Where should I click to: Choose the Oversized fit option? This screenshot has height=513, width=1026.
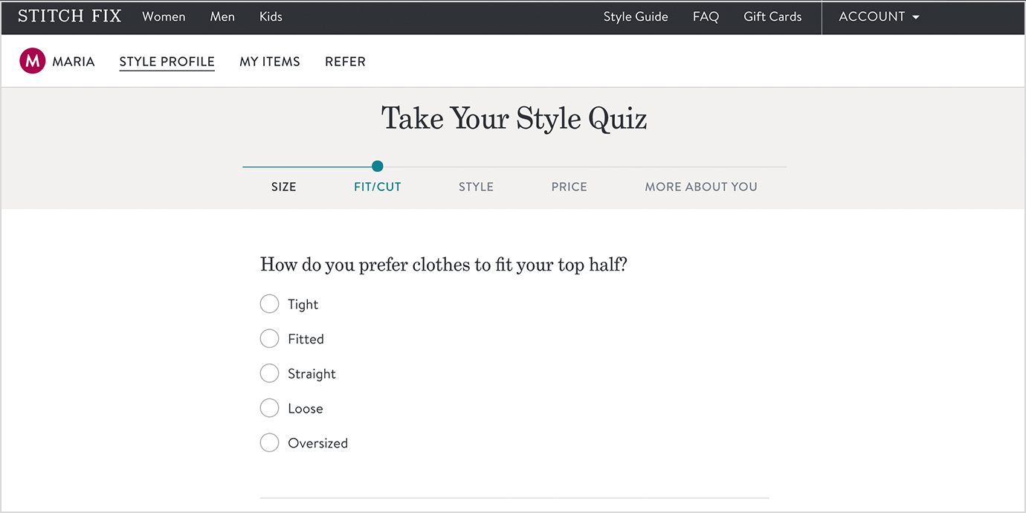269,443
